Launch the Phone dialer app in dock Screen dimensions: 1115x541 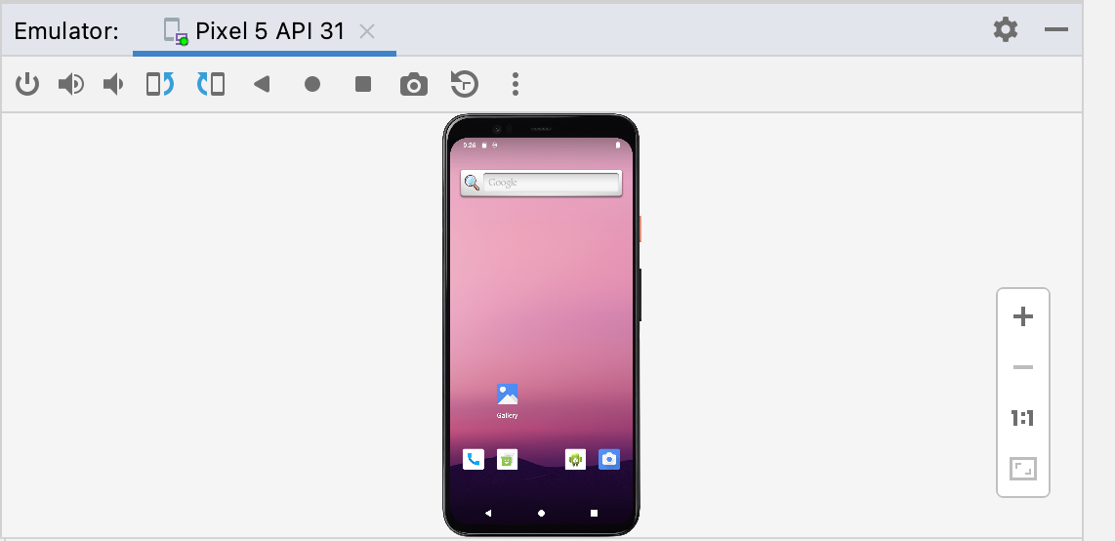coord(474,459)
